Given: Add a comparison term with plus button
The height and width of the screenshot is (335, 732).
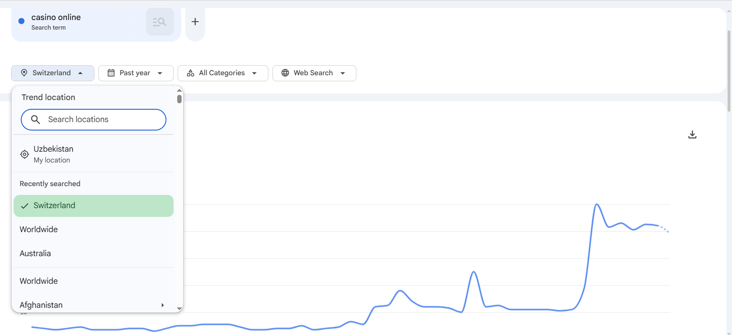Looking at the screenshot, I should coord(195,22).
